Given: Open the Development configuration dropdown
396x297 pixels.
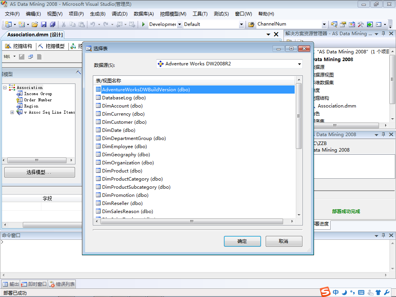Looking at the screenshot, I should (x=179, y=24).
